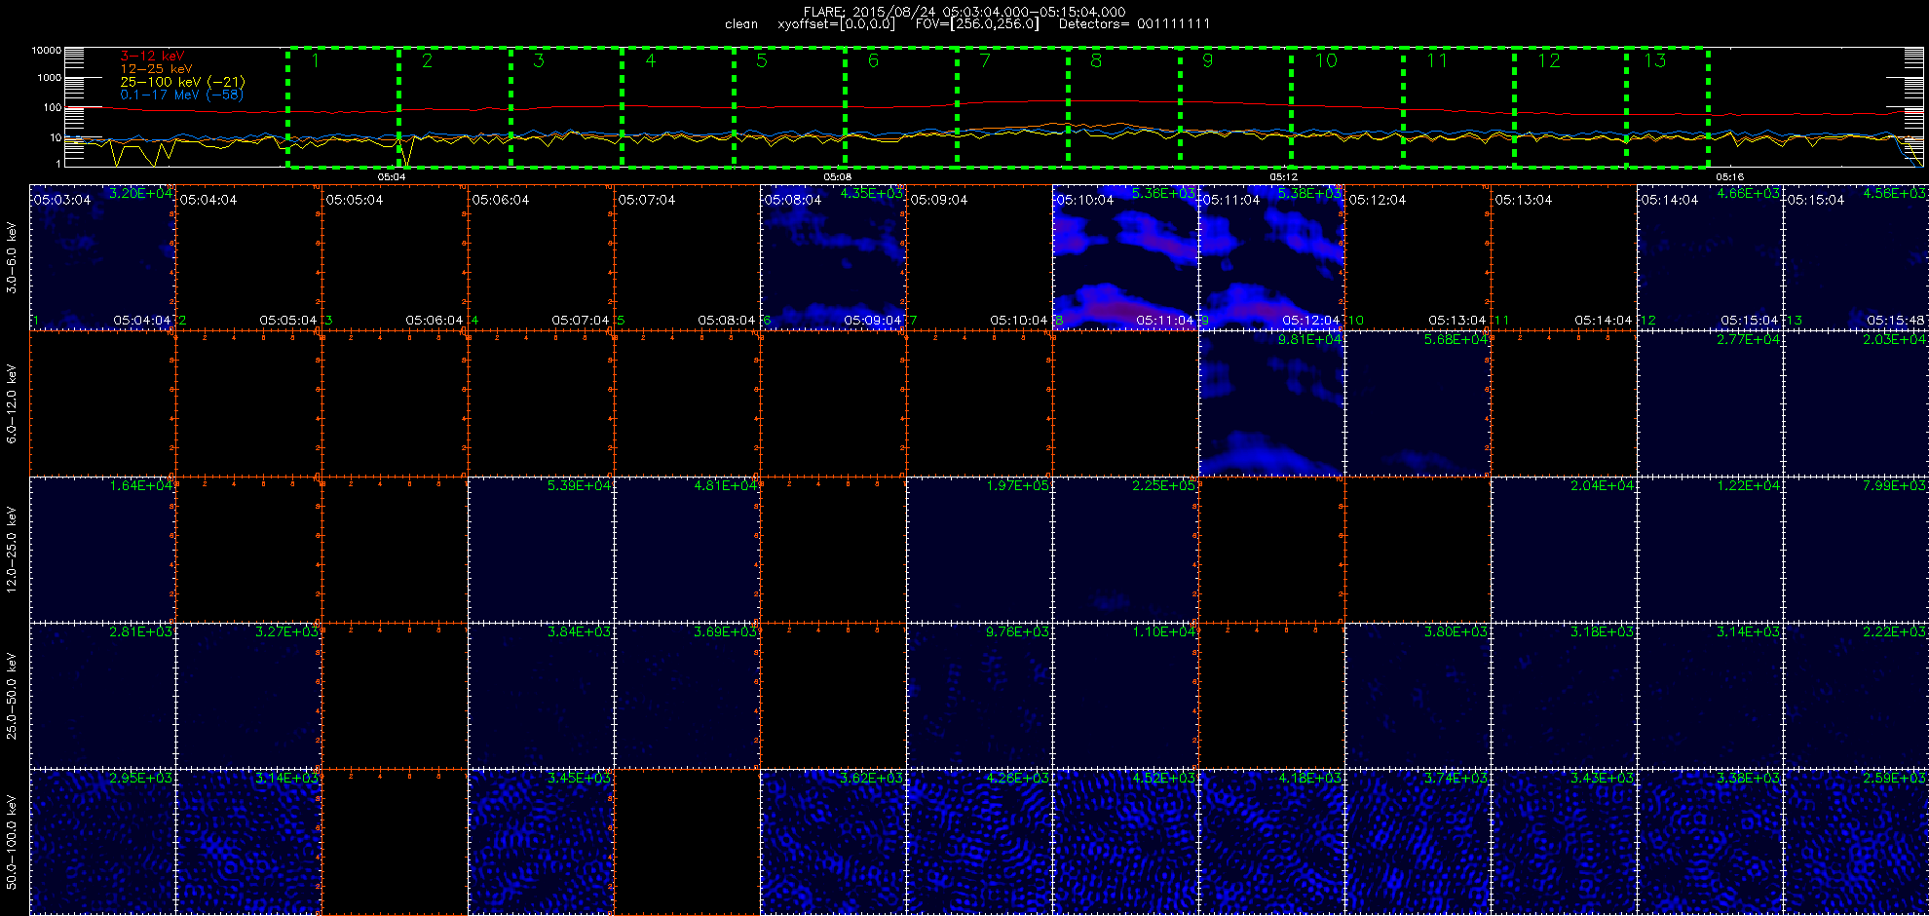Click the 12-25 keV legend entry
This screenshot has width=1929, height=916.
[x=156, y=69]
